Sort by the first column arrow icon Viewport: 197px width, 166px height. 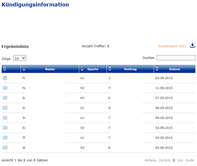[5, 69]
